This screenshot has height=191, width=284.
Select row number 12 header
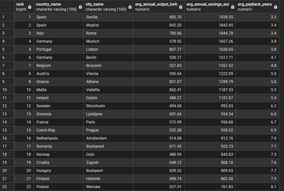click(x=7, y=106)
